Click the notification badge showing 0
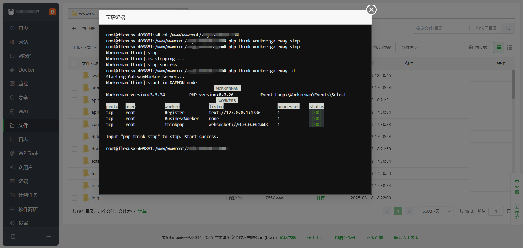Viewport: 523px width, 248px height. pos(52,12)
